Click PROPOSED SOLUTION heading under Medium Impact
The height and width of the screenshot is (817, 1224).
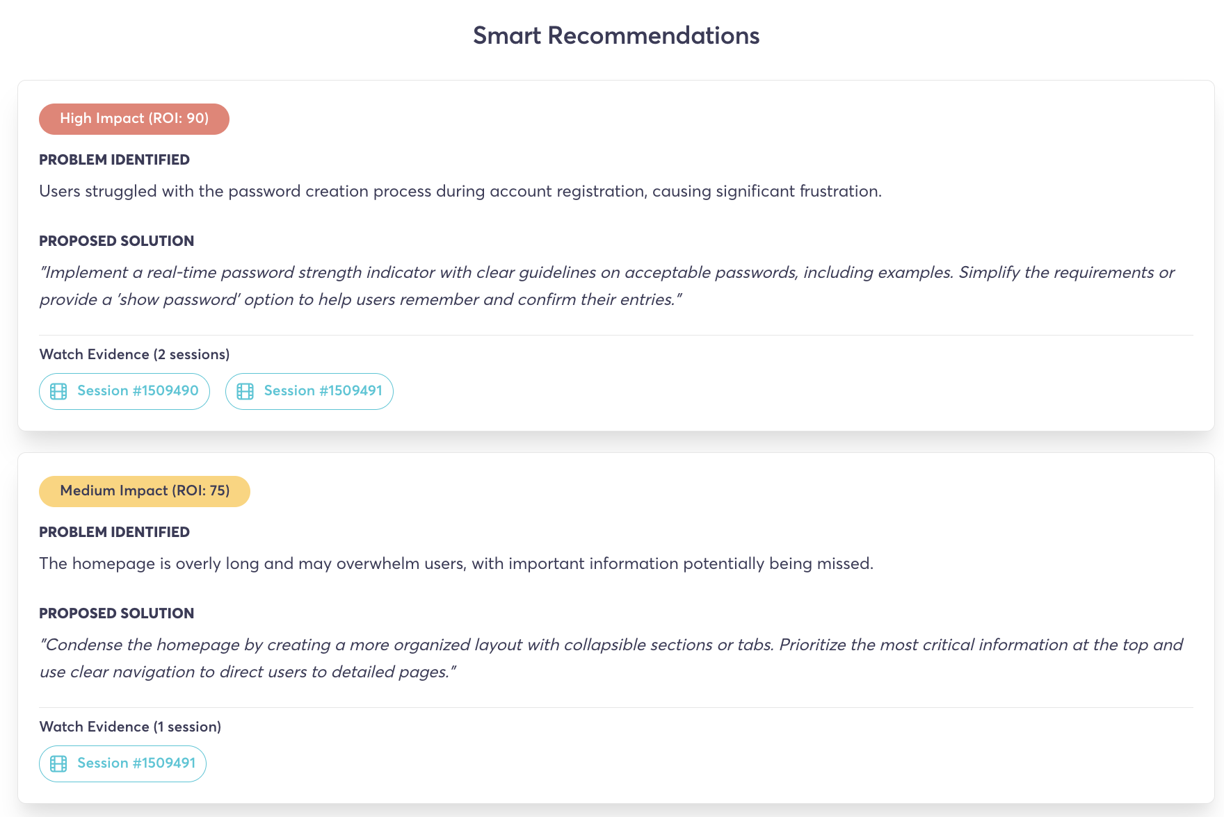point(116,613)
